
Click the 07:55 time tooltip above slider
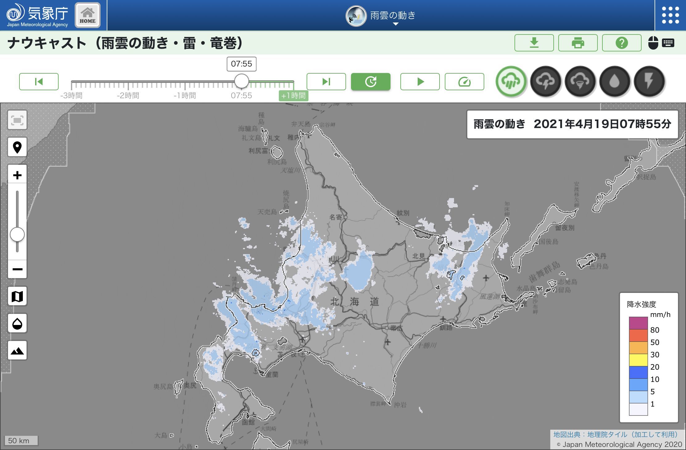[242, 64]
